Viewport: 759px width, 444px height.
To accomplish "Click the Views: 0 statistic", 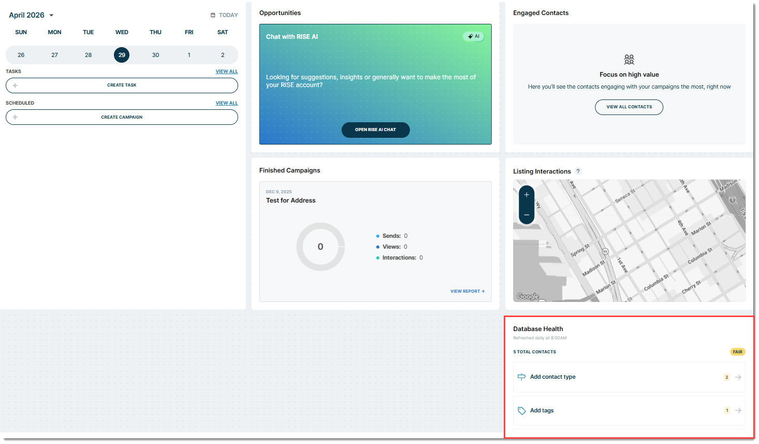I will [x=392, y=247].
